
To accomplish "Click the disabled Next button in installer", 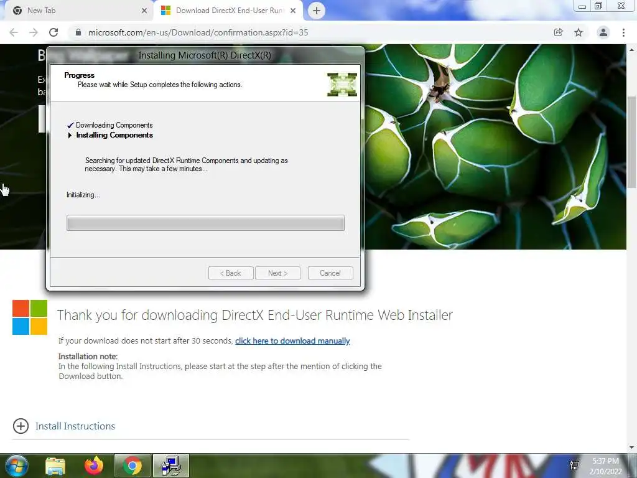I will 277,273.
